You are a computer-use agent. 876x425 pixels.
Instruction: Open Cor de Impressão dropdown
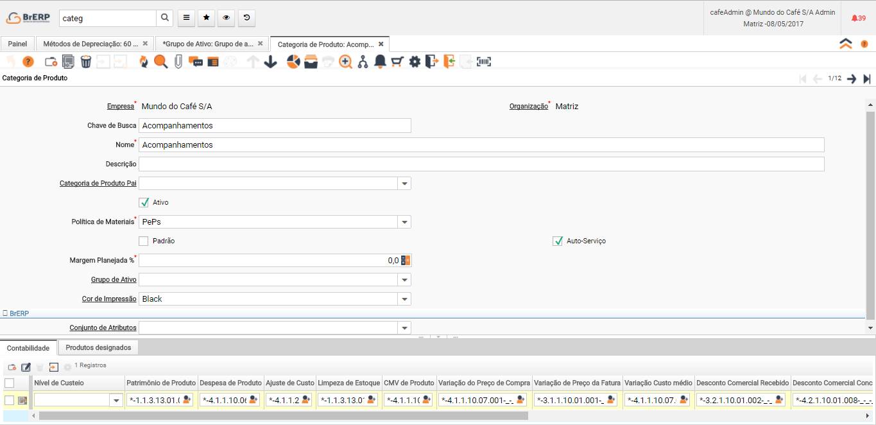(x=404, y=299)
